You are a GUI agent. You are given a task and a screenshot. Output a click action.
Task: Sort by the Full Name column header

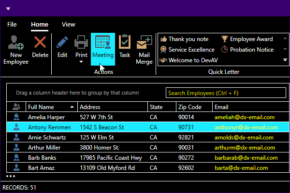[48, 107]
